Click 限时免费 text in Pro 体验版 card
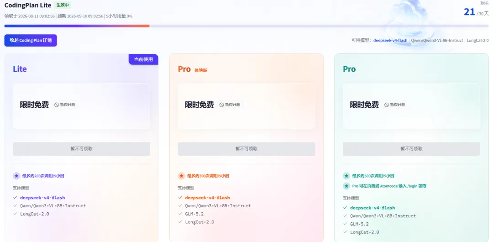 [x=199, y=105]
